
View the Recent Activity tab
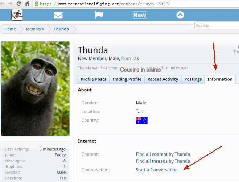163,79
